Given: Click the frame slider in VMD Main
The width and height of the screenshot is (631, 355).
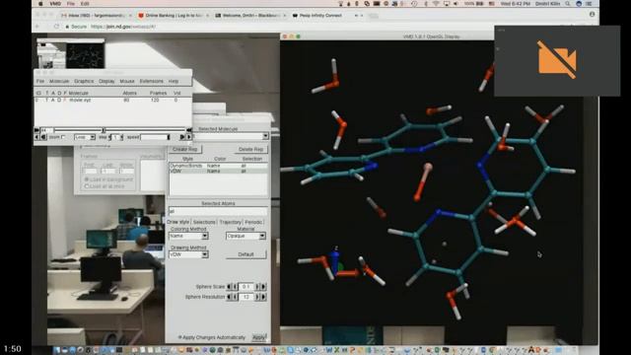Looking at the screenshot, I should [x=119, y=130].
